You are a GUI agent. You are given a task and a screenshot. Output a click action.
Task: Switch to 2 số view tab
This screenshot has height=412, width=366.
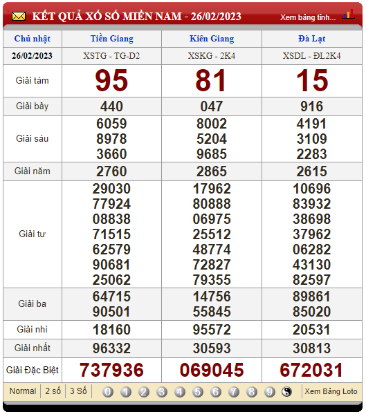53,391
